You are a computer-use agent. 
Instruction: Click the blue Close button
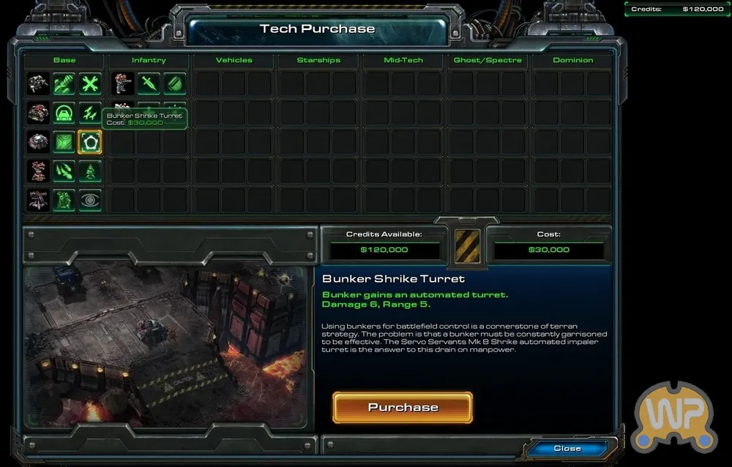(567, 448)
